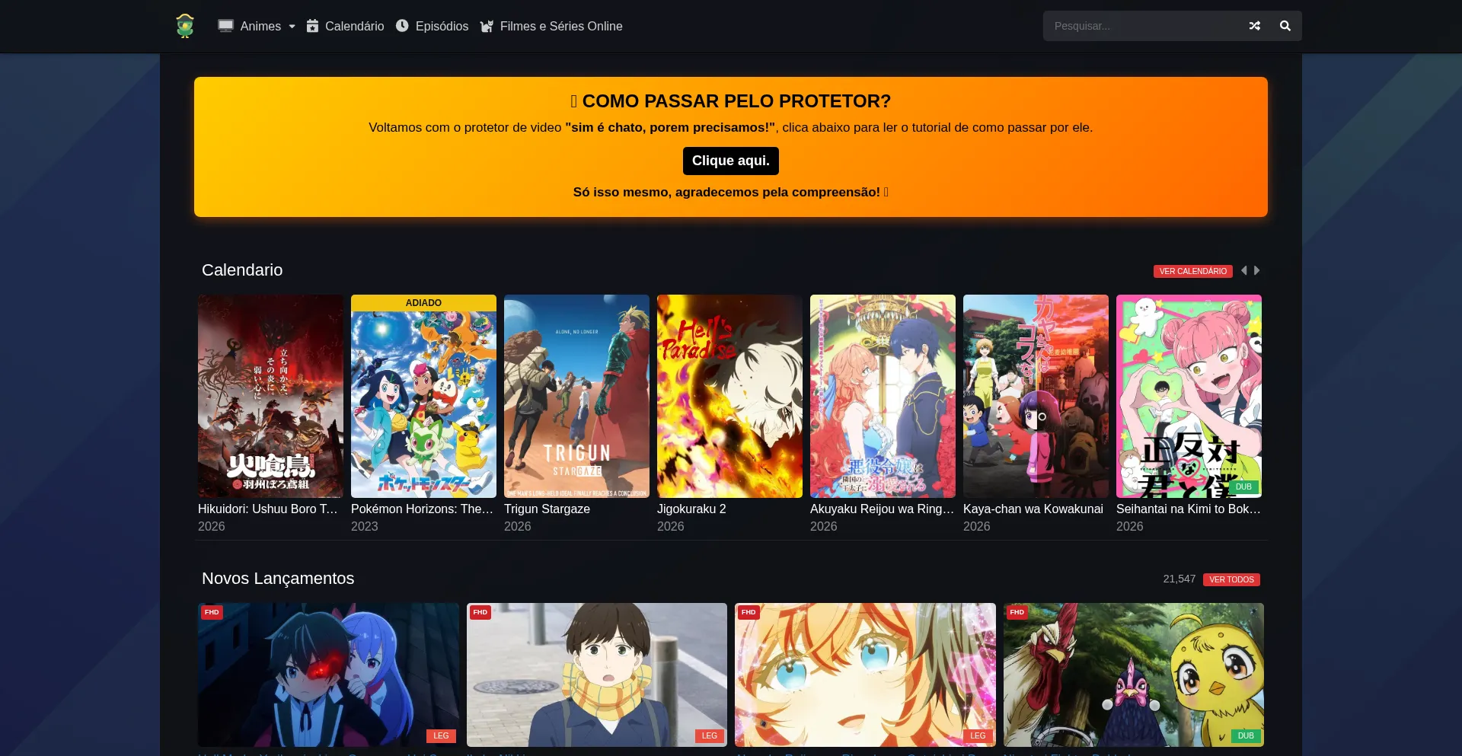This screenshot has height=756, width=1462.
Task: Open the Pokémon Horizons poster
Action: pos(423,396)
